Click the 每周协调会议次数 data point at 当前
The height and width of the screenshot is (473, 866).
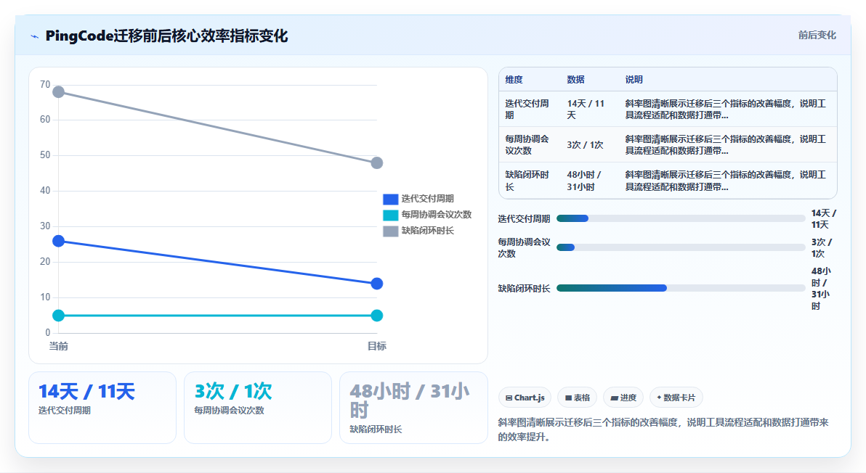pyautogui.click(x=59, y=316)
